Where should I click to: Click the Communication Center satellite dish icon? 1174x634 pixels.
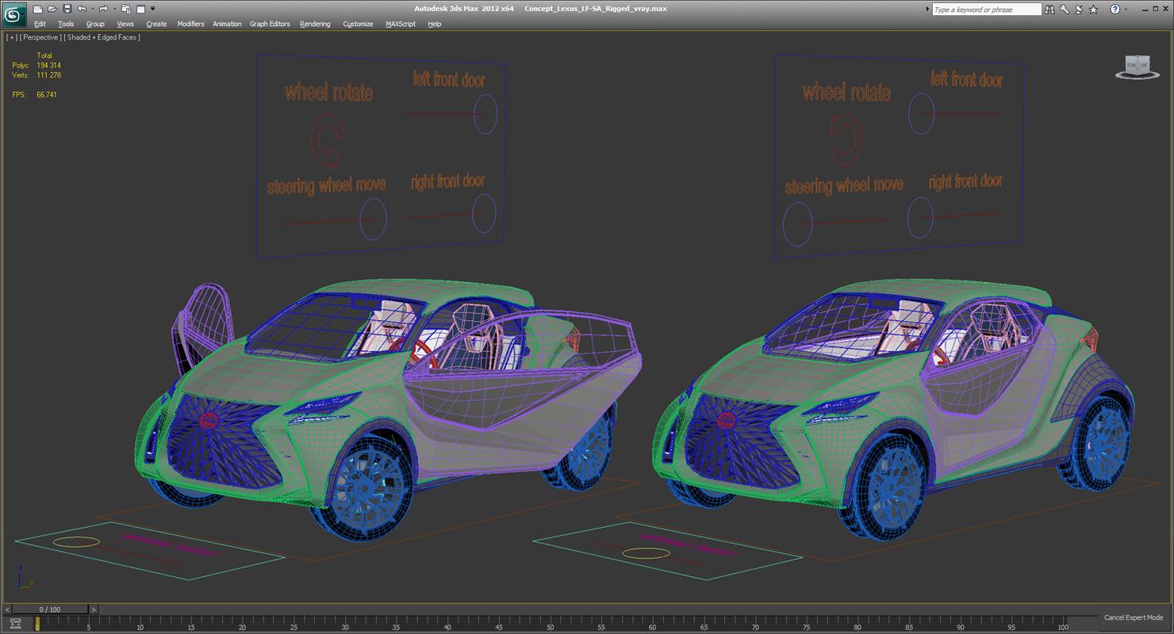(x=1079, y=10)
